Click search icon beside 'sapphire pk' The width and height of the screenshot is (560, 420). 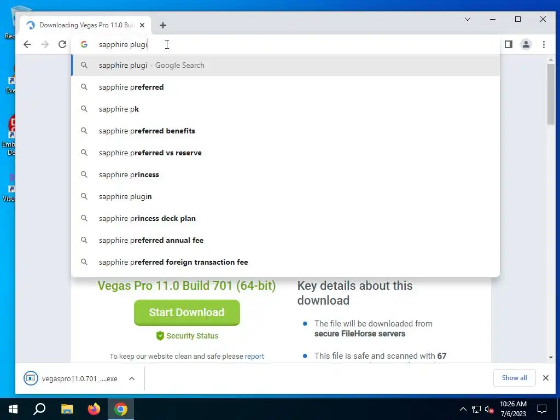[84, 109]
